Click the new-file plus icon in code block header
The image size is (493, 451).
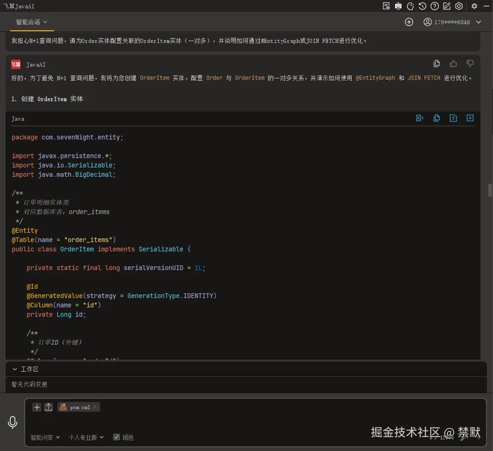470,118
